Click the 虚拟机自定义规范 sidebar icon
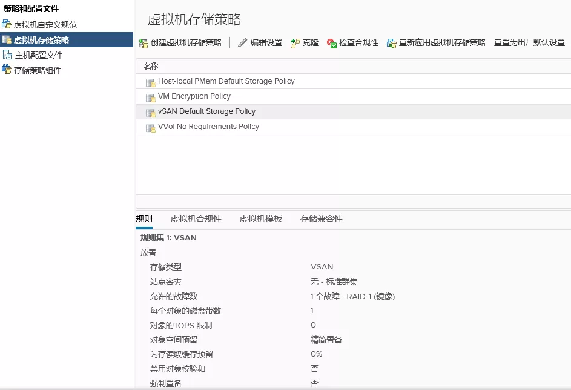This screenshot has height=390, width=571. coord(7,25)
